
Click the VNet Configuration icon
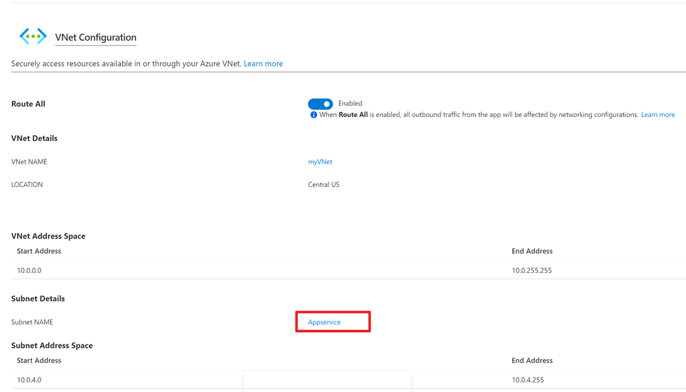(x=33, y=36)
